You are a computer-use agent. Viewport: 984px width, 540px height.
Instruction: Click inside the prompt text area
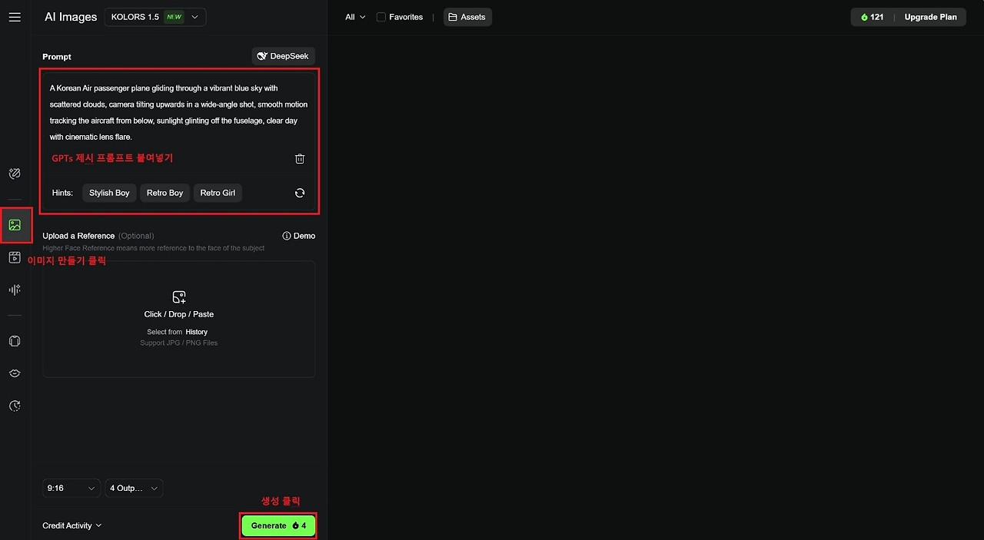[179, 112]
